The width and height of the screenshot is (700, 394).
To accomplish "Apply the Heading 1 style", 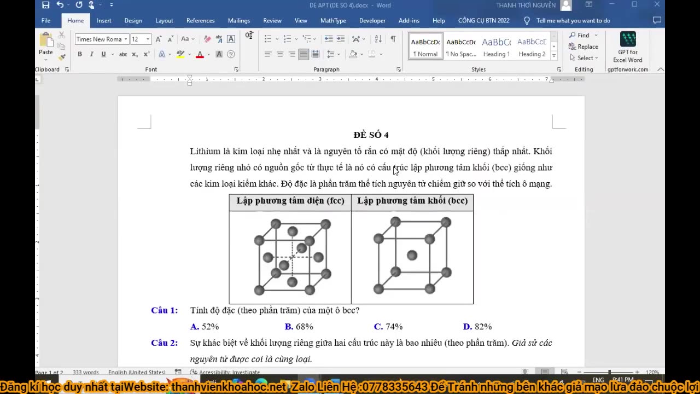I will (496, 47).
